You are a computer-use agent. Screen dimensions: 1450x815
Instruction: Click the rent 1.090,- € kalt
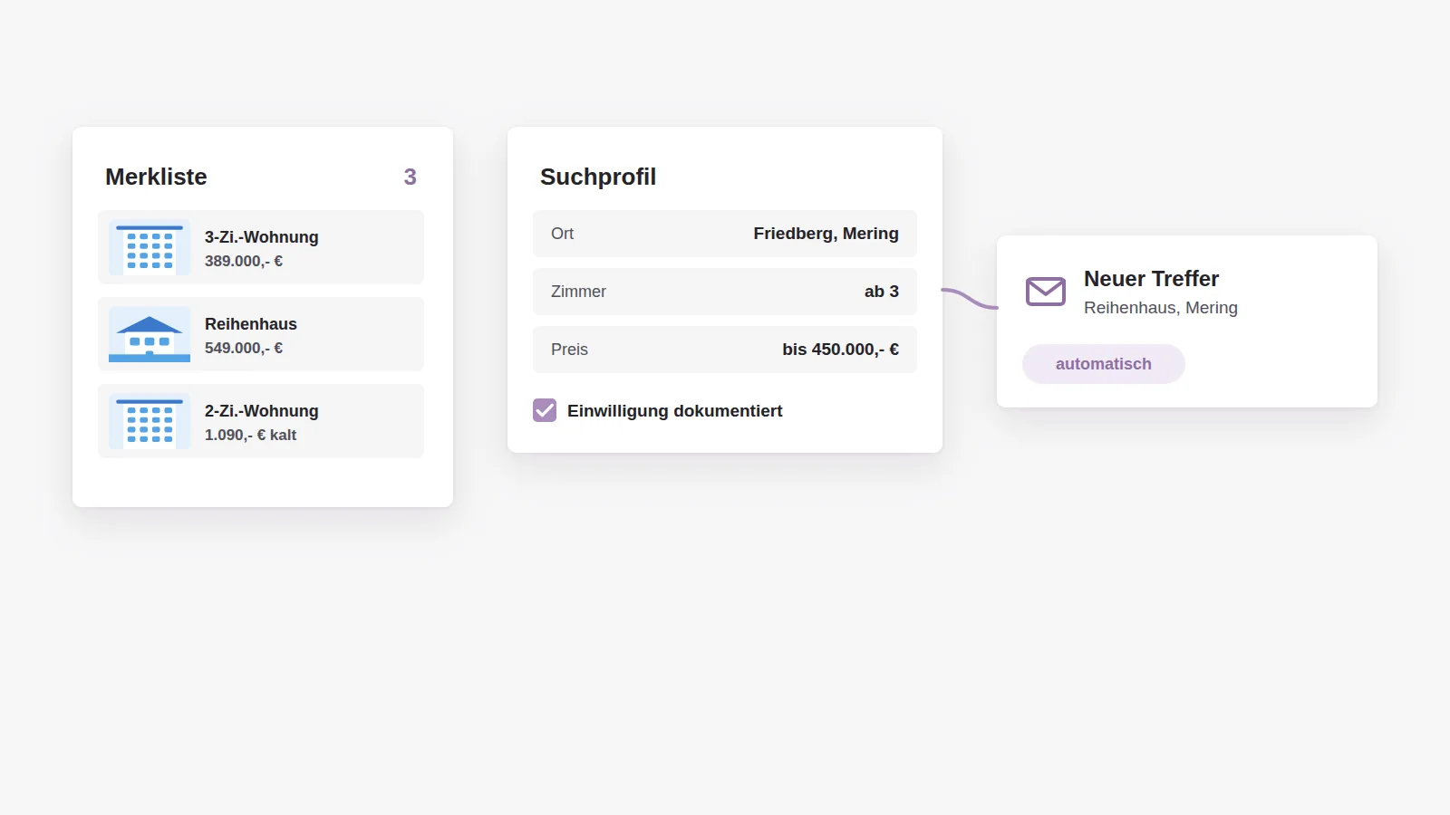coord(251,435)
